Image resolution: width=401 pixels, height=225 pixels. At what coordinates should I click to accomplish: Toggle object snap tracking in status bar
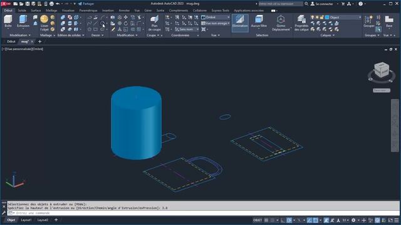(310, 220)
